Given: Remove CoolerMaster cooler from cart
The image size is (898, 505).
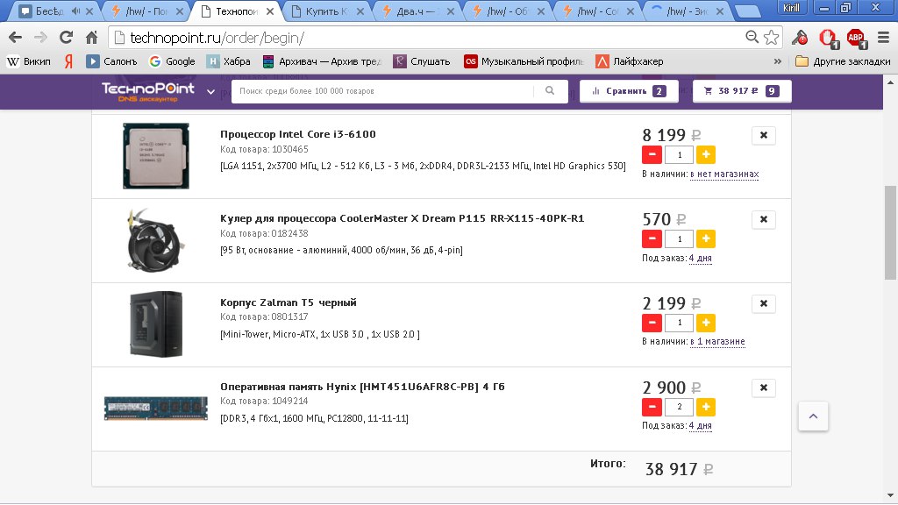Looking at the screenshot, I should (764, 219).
